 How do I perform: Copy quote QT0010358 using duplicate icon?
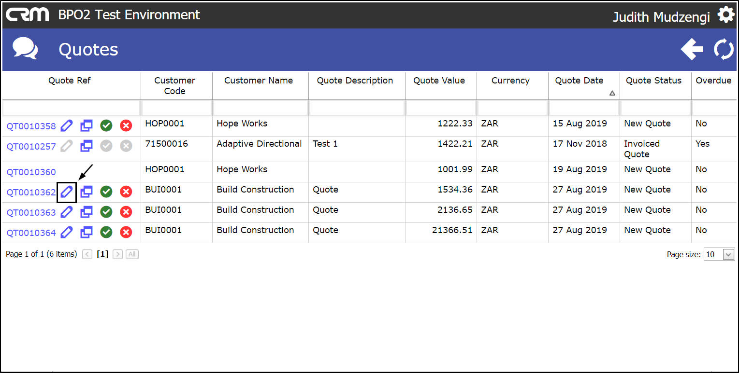87,126
